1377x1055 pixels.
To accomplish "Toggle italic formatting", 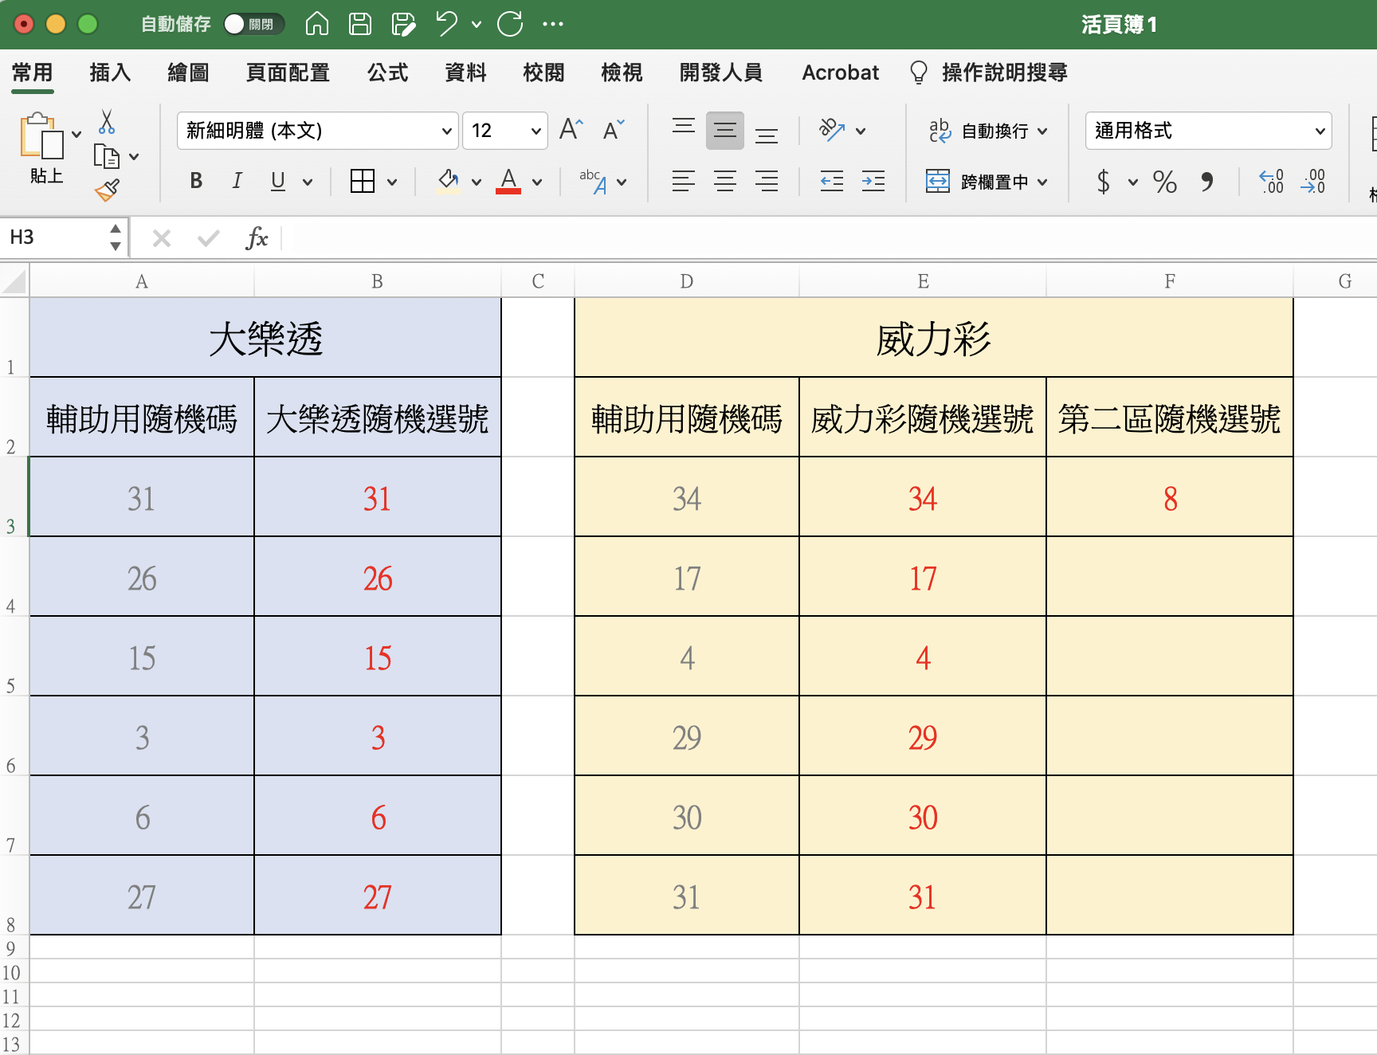I will 237,181.
